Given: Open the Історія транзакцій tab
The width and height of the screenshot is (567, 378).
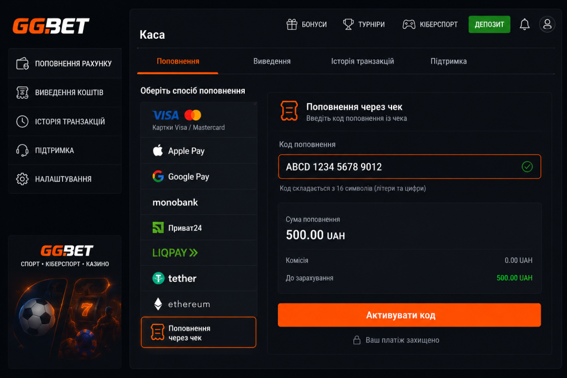Looking at the screenshot, I should coord(363,61).
